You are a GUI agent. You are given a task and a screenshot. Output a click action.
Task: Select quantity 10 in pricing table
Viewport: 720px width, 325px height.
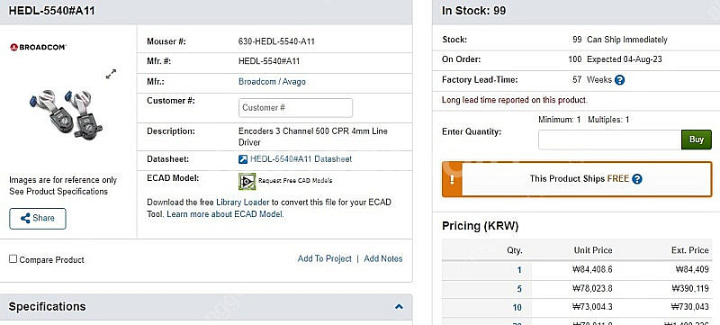(517, 308)
